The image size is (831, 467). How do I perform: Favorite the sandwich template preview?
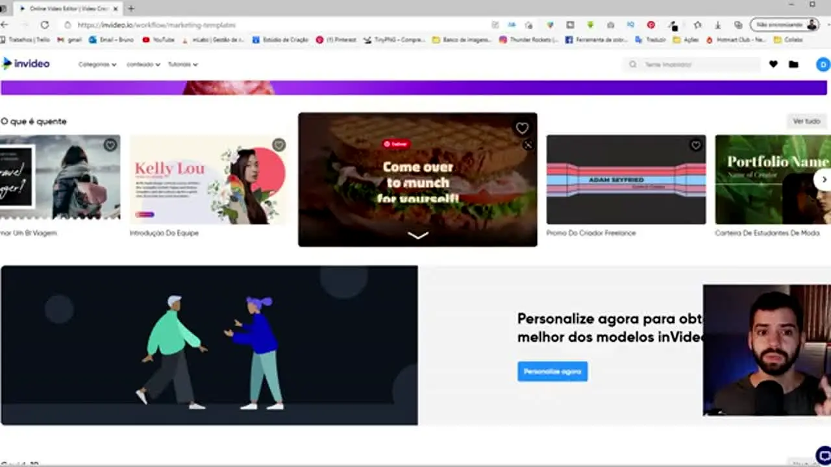[x=522, y=128]
